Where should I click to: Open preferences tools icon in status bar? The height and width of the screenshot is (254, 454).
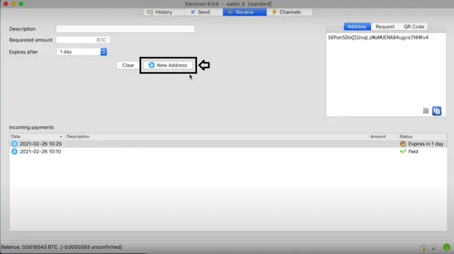434,248
